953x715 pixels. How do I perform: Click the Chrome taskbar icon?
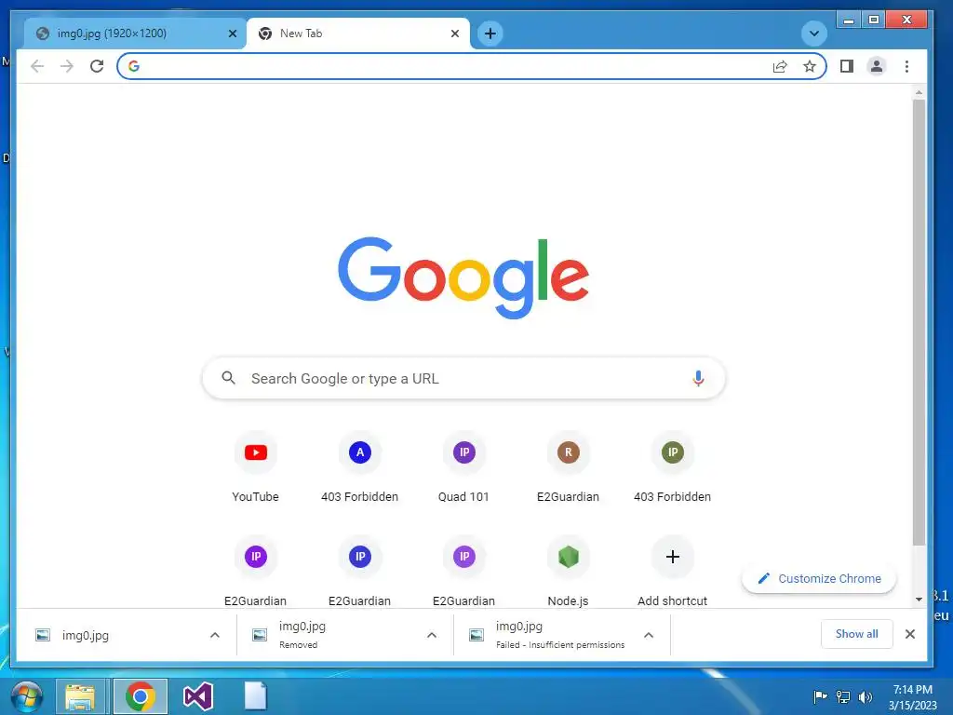pos(141,696)
